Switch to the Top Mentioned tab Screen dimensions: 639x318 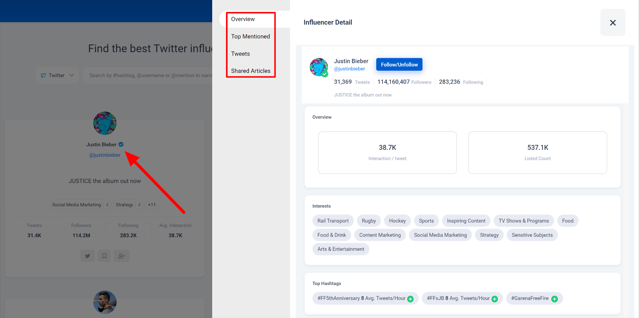pos(250,36)
